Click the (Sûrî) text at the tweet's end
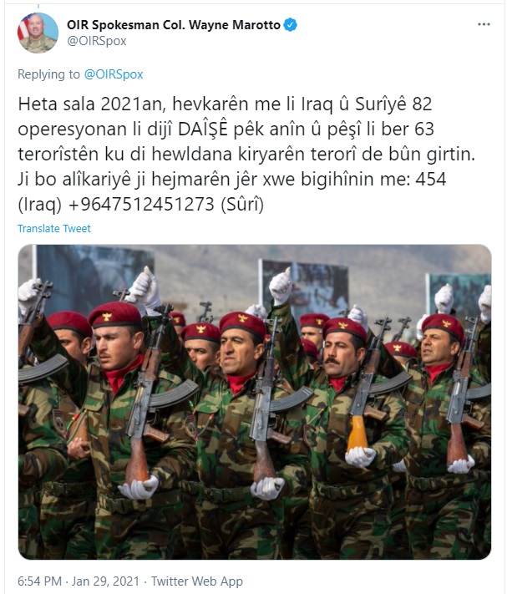This screenshot has width=507, height=594. pos(242,204)
